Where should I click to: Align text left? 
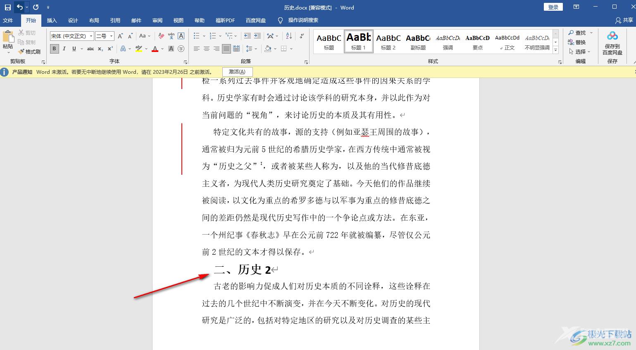(196, 49)
